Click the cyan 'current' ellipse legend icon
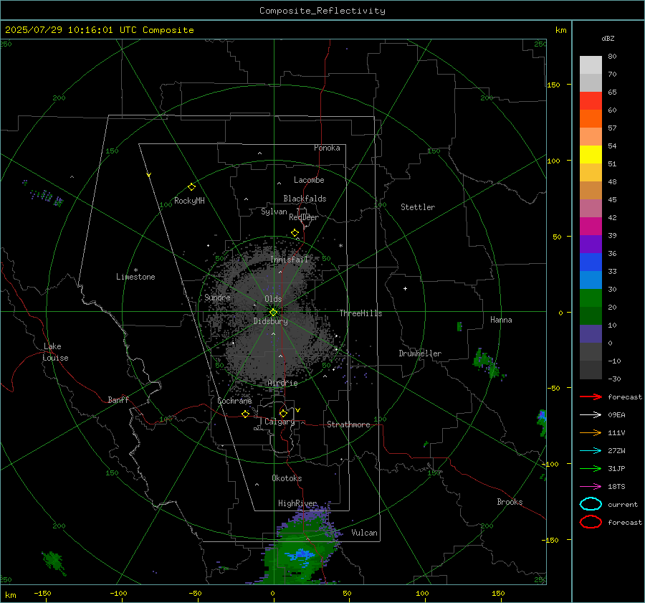The height and width of the screenshot is (603, 645). pos(591,504)
